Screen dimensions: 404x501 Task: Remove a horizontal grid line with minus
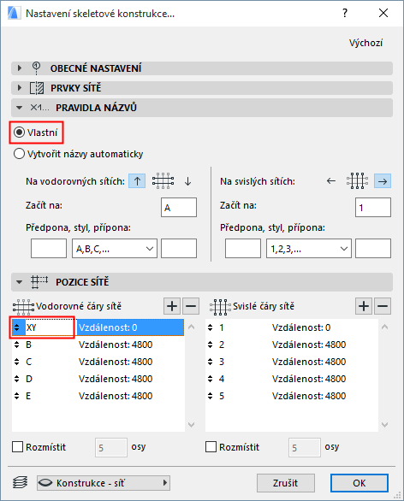[191, 306]
